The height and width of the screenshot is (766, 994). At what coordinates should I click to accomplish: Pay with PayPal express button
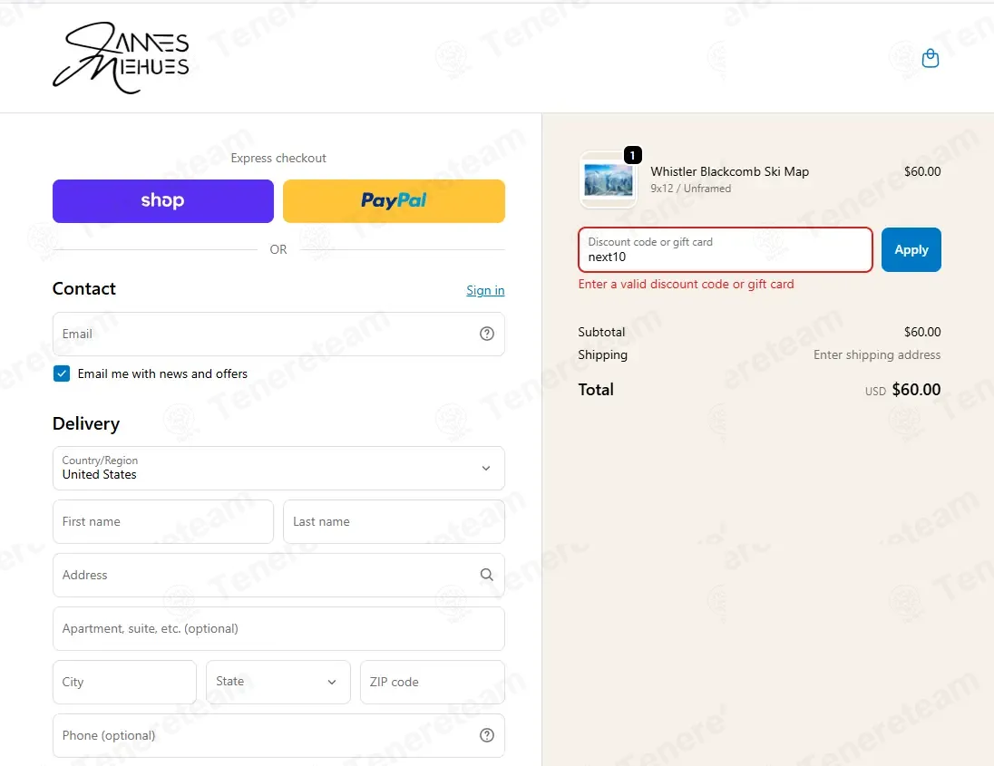pos(394,201)
